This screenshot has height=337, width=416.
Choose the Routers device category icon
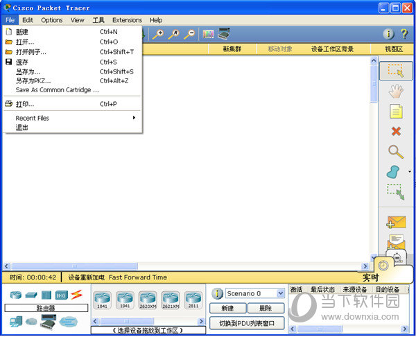click(16, 295)
